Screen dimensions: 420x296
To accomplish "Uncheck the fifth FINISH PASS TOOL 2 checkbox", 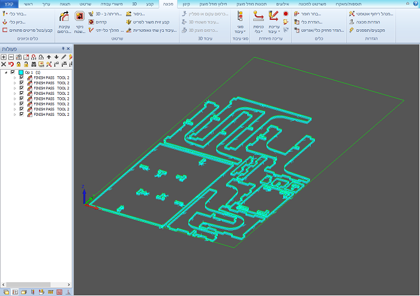I will [x=22, y=98].
